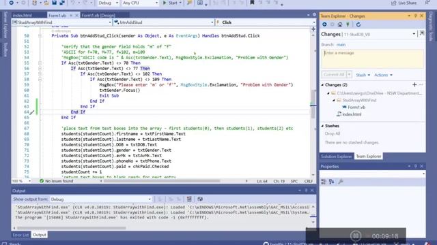Click the CRLF line ending indicator

(x=309, y=181)
